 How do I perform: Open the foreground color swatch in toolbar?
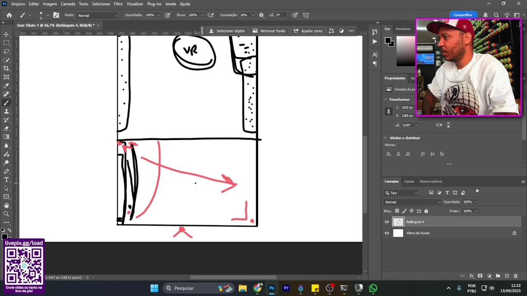click(x=5, y=236)
